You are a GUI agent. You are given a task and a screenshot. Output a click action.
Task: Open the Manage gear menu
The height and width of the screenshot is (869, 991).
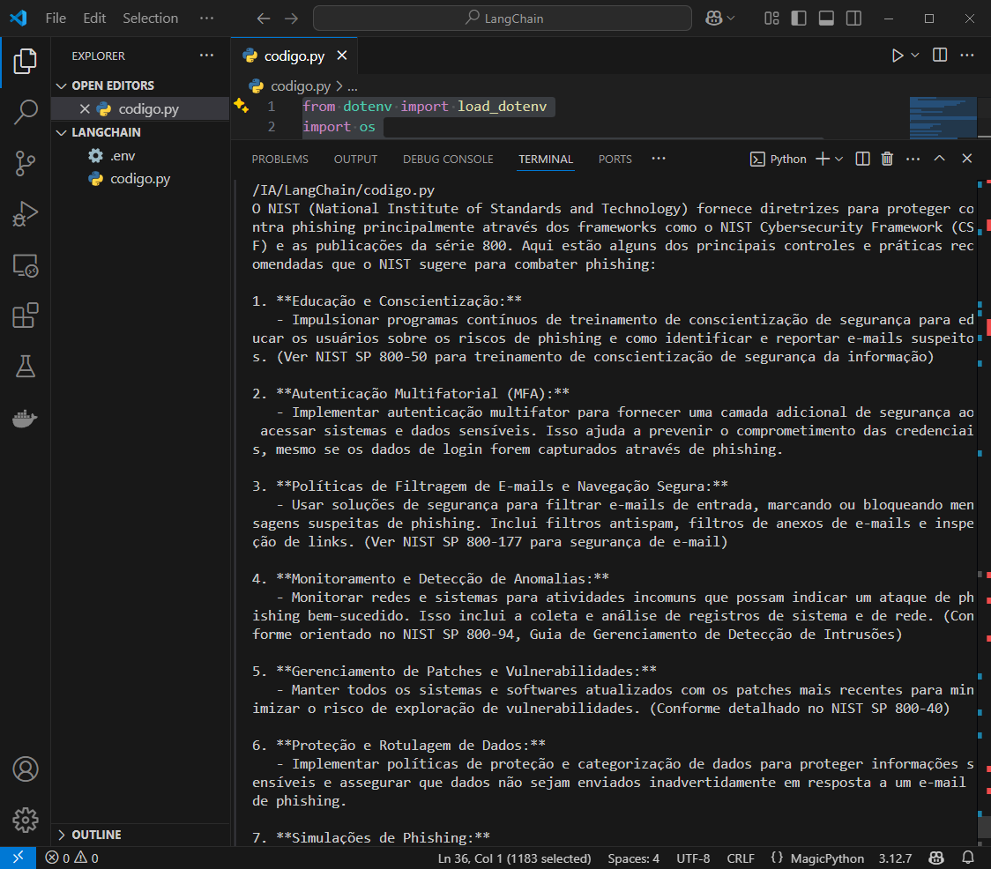coord(26,820)
